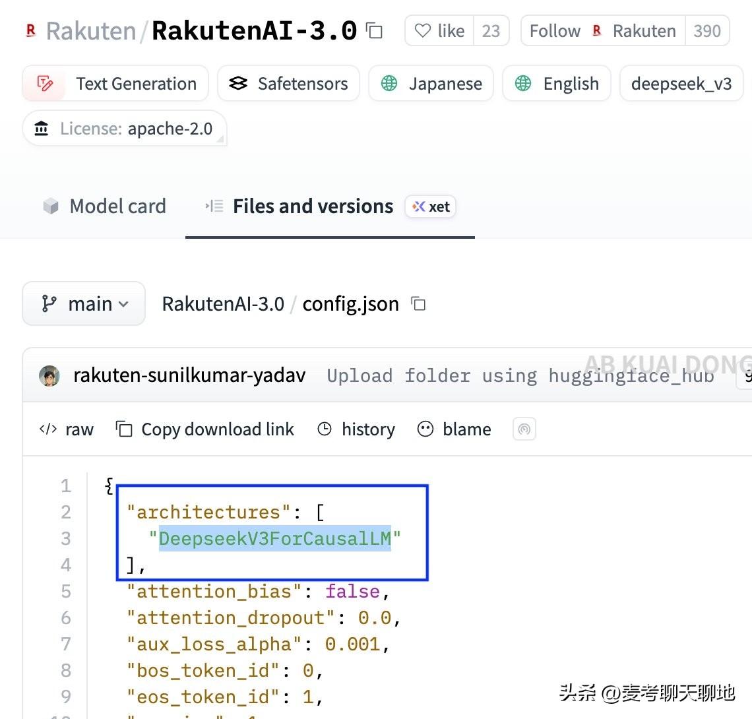The image size is (752, 719).
Task: Click the Files and versions list icon
Action: click(214, 206)
